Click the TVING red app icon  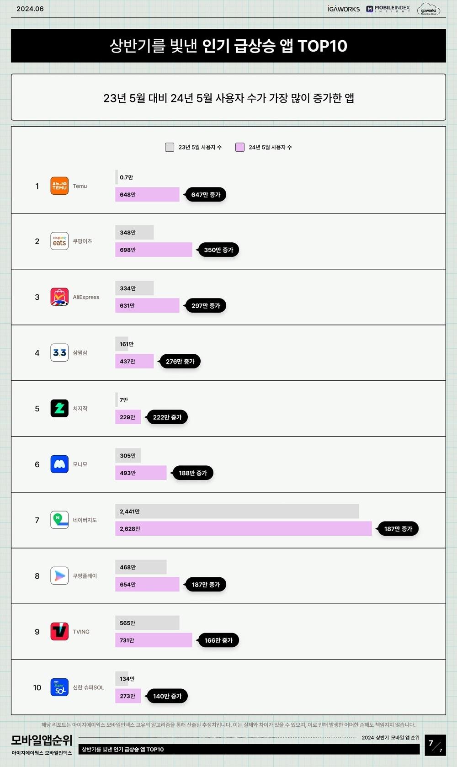(59, 632)
